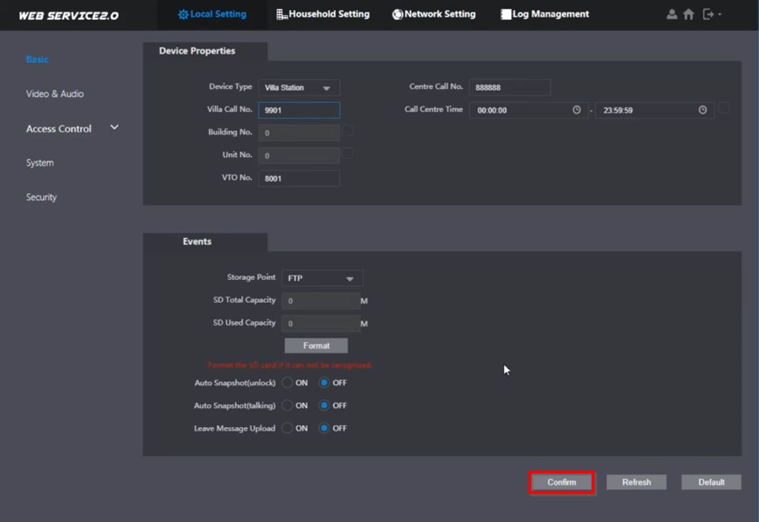Click the logout icon in header
This screenshot has height=522, width=759.
coord(709,14)
